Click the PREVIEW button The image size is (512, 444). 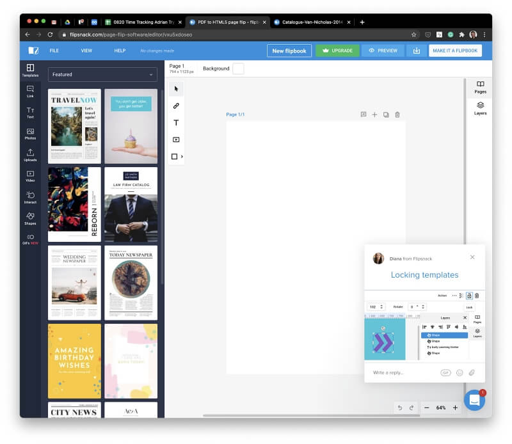383,51
